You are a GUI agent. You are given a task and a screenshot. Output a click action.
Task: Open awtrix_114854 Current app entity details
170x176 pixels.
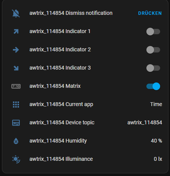pyautogui.click(x=61, y=105)
